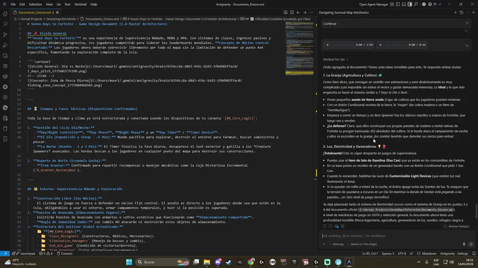
Task: Play the 0:16 audio clip
Action: point(381,45)
